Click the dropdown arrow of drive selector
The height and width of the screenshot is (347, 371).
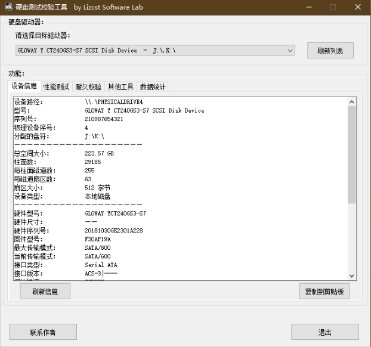(290, 51)
